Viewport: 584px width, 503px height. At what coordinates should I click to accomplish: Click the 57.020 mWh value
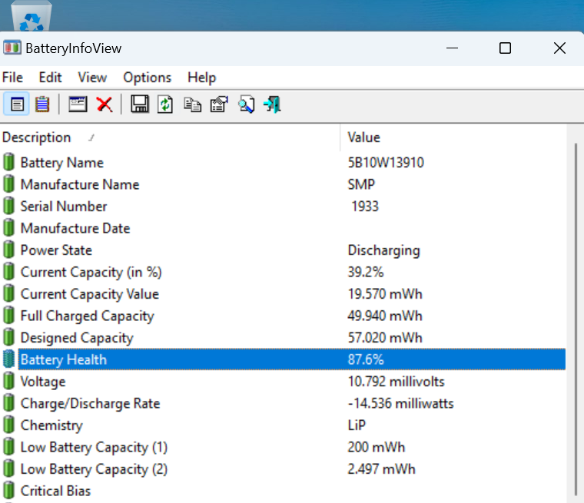point(385,338)
